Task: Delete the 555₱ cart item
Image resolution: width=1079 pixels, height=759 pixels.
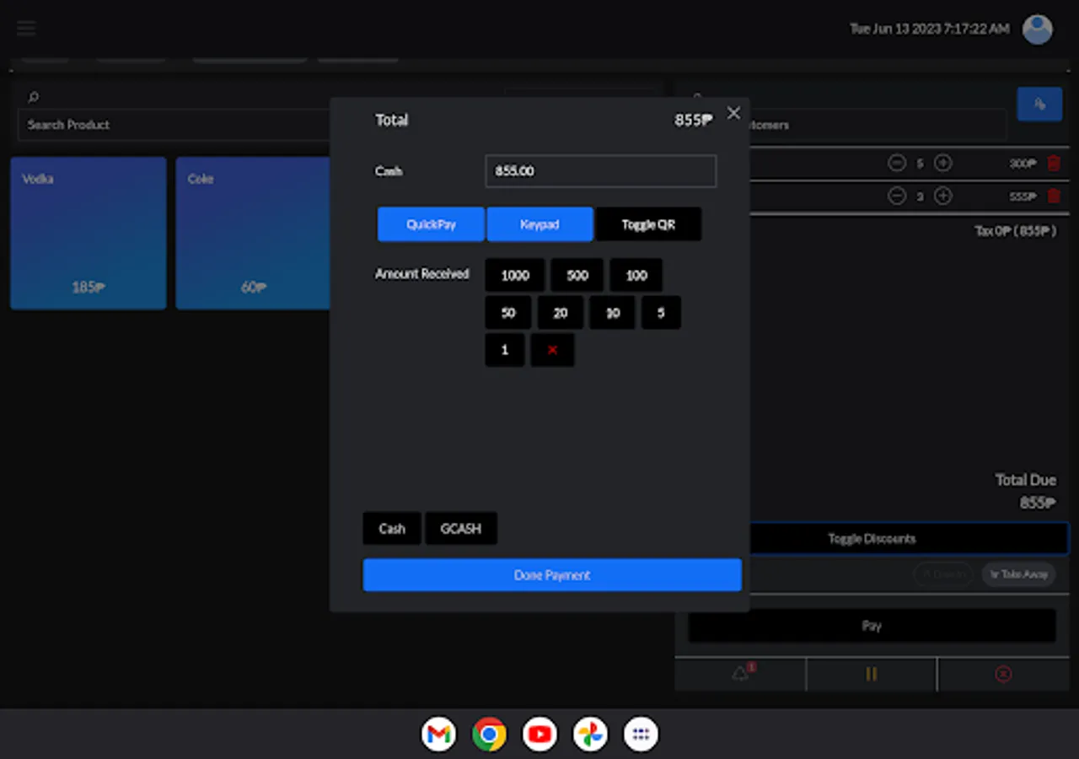Action: [x=1054, y=196]
